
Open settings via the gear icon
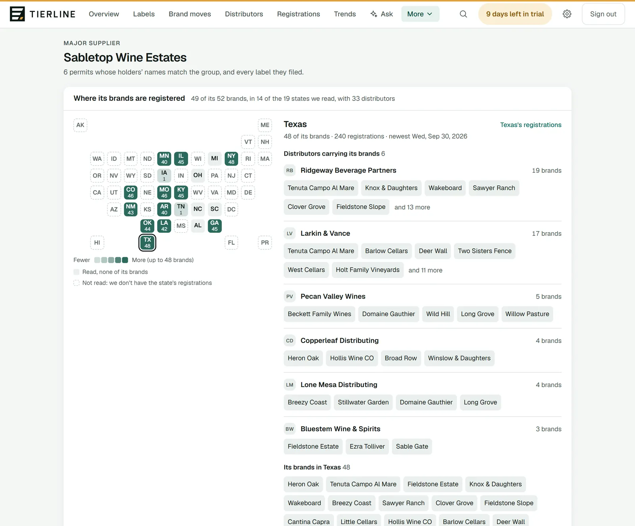(567, 14)
